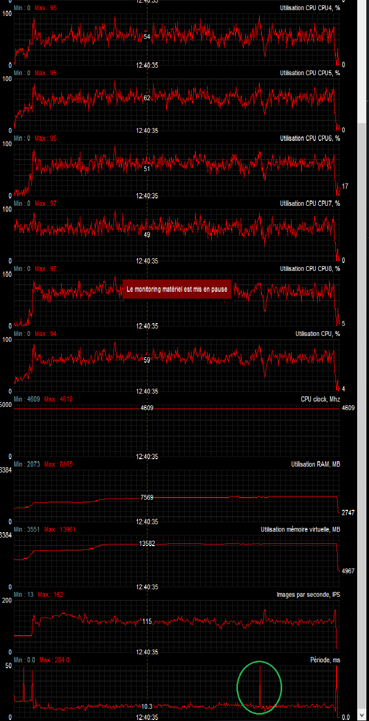
Task: Click the 'Le monitoring matériel est mis en pause' banner
Action: (177, 289)
